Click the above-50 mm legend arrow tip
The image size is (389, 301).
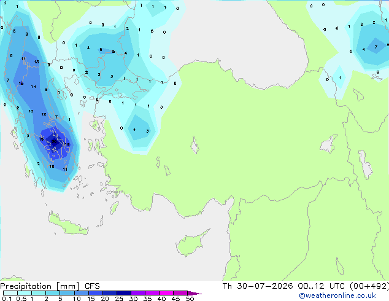194,293
